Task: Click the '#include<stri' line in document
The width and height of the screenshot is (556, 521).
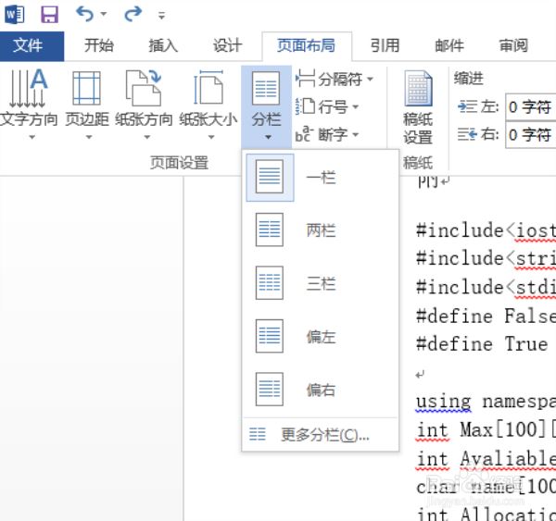Action: click(486, 258)
